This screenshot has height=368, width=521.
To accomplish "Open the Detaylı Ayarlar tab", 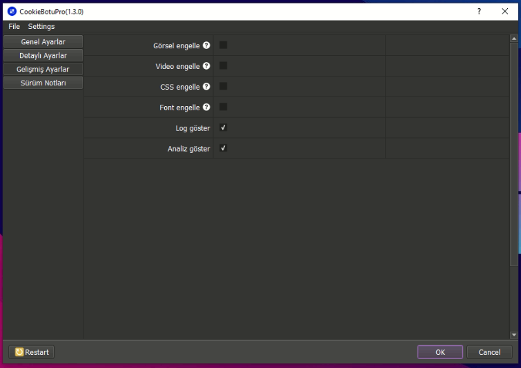I will coord(43,56).
